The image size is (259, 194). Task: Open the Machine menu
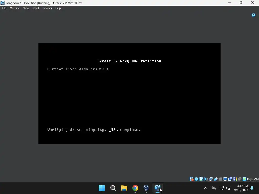(15, 8)
